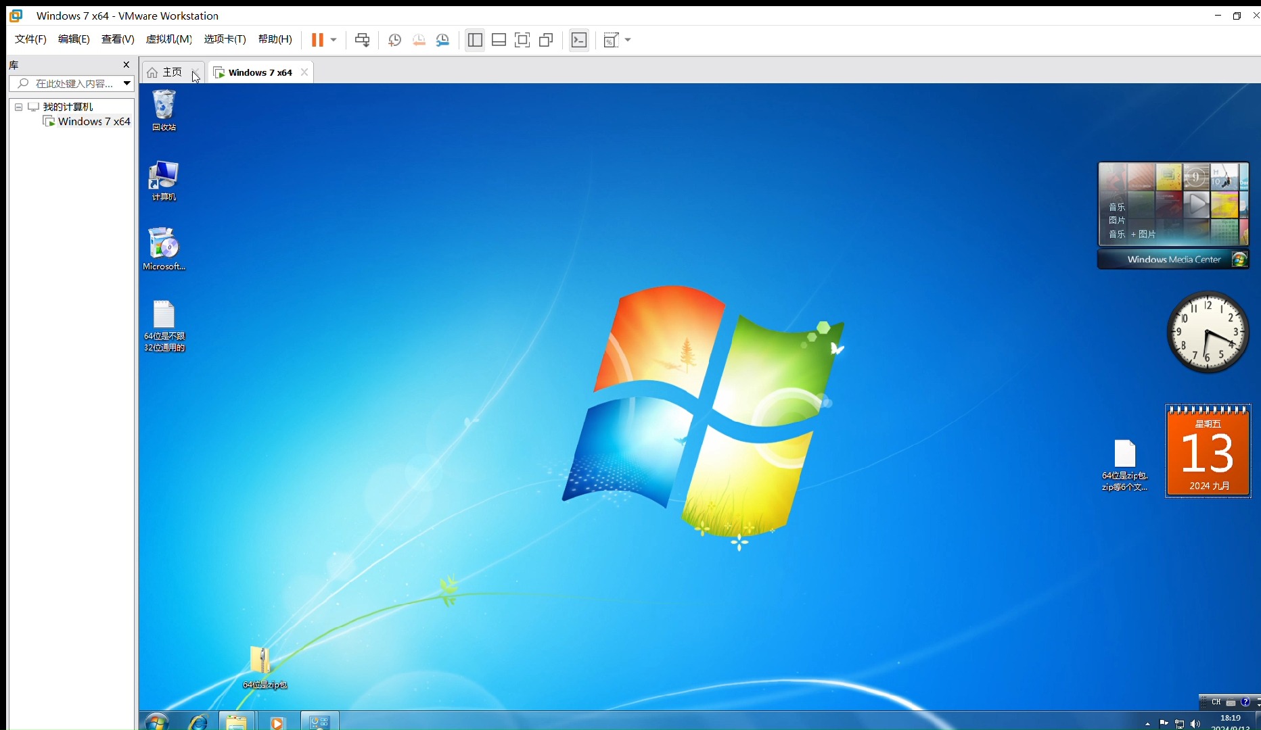Collapse the 我的计算机 tree node
This screenshot has height=730, width=1261.
tap(19, 107)
